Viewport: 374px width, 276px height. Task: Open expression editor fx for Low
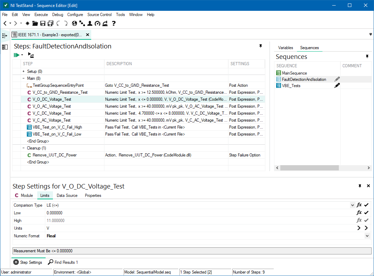(x=359, y=213)
